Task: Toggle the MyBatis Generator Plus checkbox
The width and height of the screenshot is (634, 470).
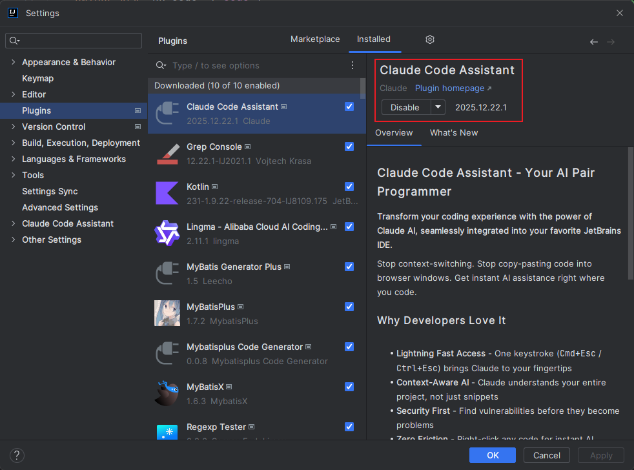Action: click(x=349, y=267)
